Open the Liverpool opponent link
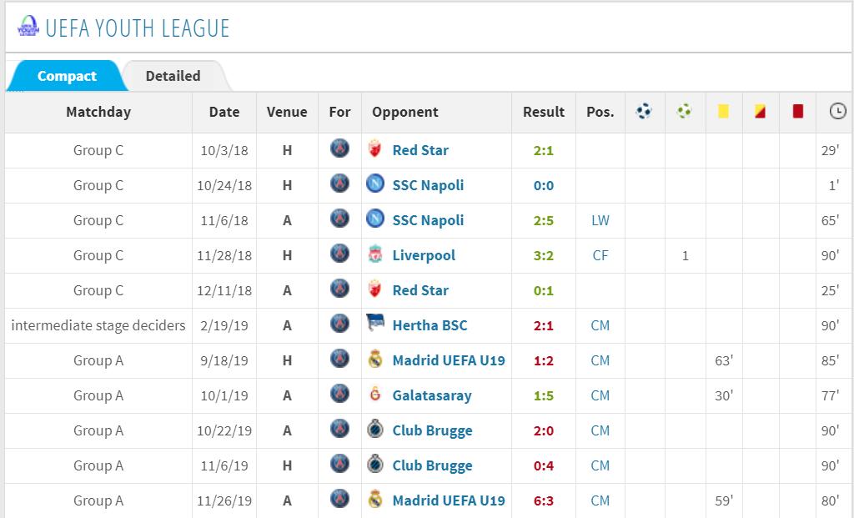 coord(424,255)
